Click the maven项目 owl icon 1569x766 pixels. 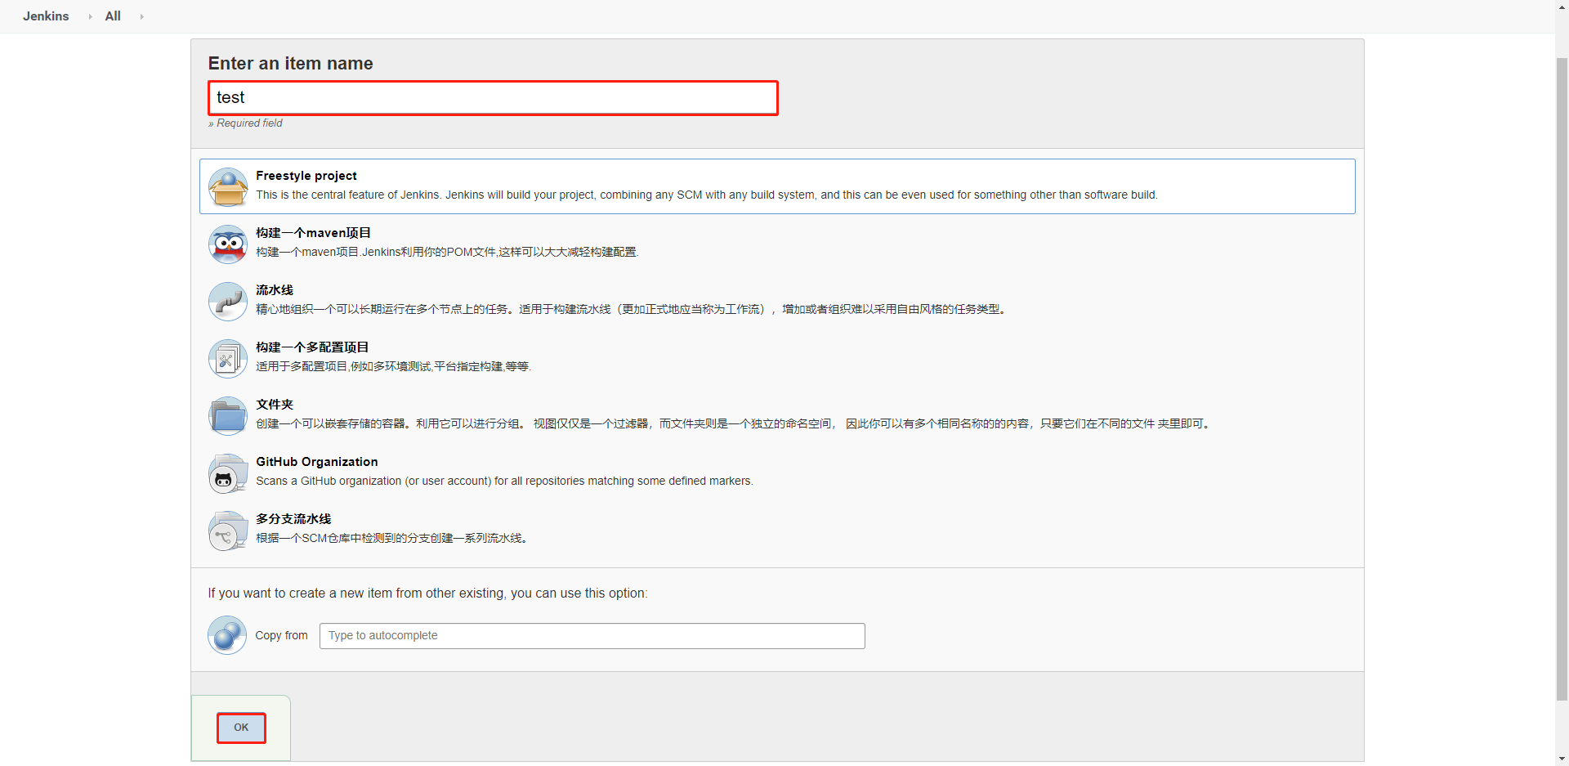pyautogui.click(x=228, y=244)
